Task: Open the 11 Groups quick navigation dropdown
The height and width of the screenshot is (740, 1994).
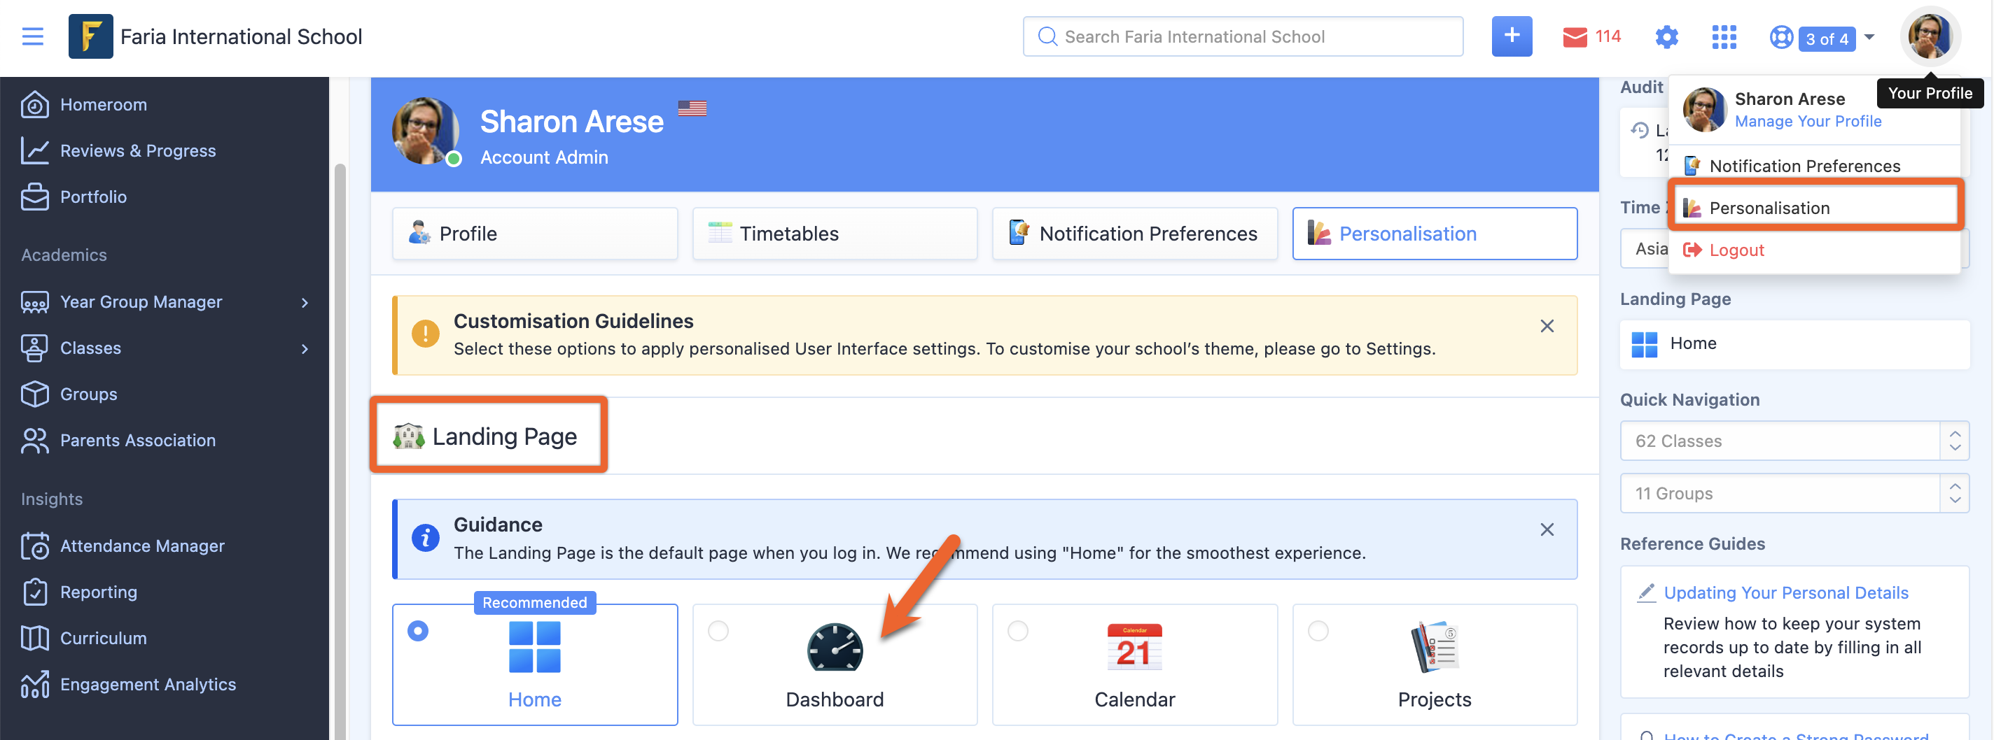Action: tap(1794, 493)
